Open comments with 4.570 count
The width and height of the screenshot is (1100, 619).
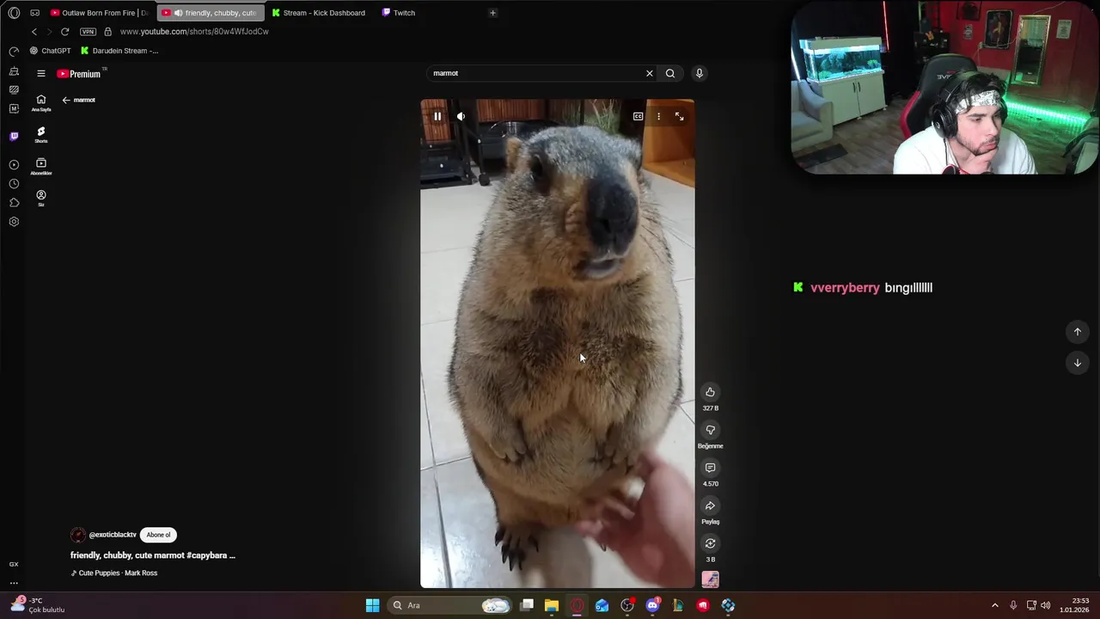[x=710, y=468]
